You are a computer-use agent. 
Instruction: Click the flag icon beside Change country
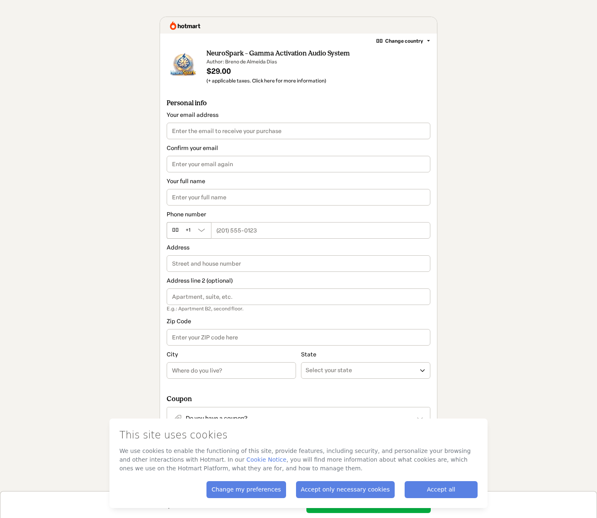(x=379, y=41)
